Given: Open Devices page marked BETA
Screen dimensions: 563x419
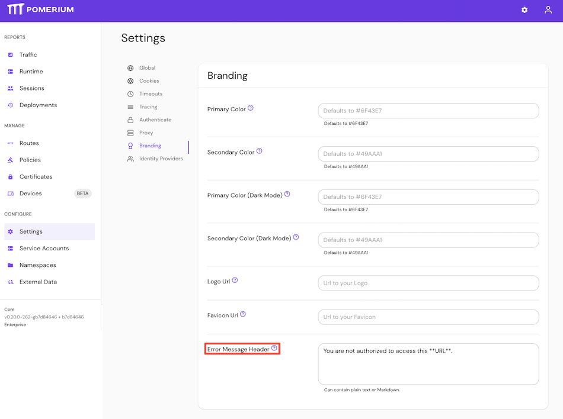Looking at the screenshot, I should point(31,194).
